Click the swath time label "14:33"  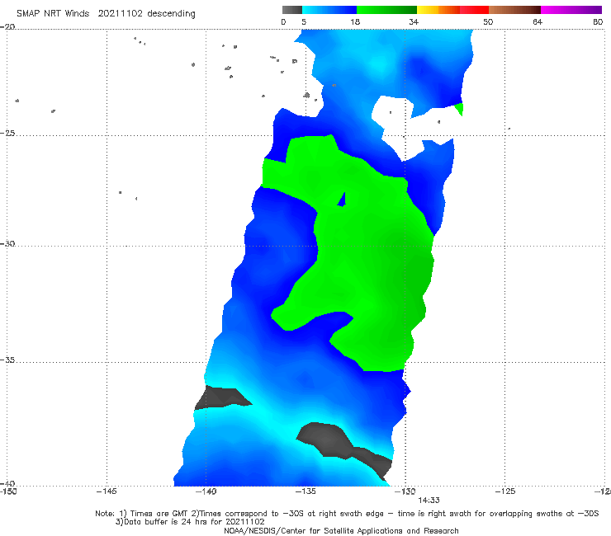coord(429,501)
